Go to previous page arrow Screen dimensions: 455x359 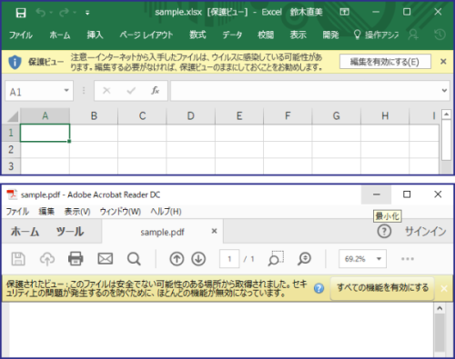177,259
